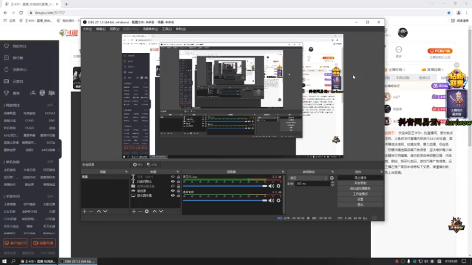Open OBS 帮助(H) menu
Image resolution: width=472 pixels, height=265 pixels.
click(181, 29)
